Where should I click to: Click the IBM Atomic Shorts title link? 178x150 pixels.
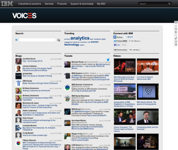tap(147, 103)
